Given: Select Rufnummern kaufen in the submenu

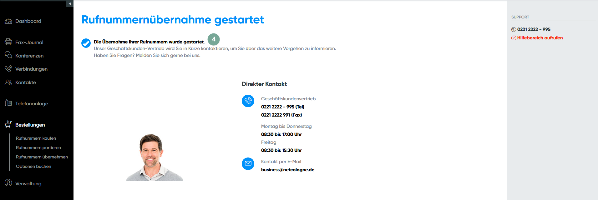Looking at the screenshot, I should click(36, 138).
